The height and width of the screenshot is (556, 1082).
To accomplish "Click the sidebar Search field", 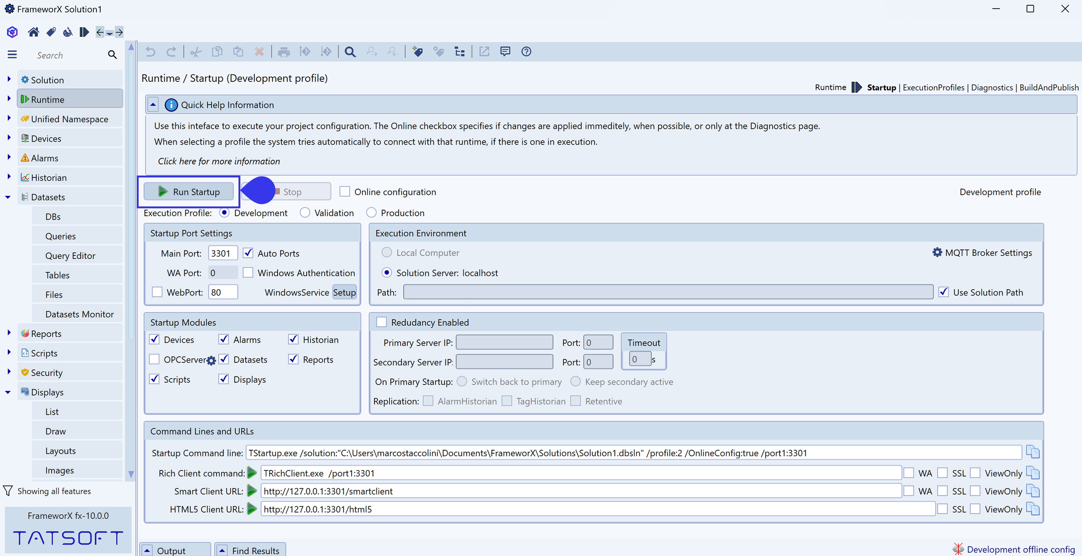I will [x=69, y=55].
